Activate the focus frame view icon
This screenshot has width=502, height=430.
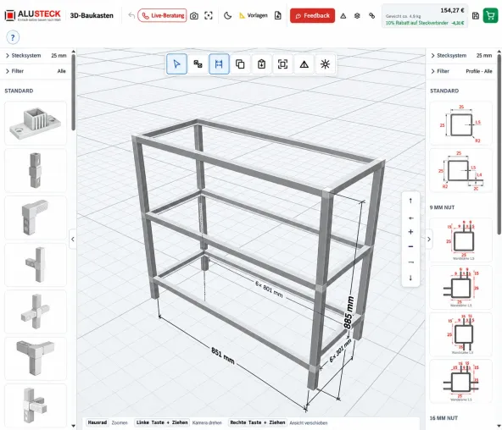click(x=209, y=15)
